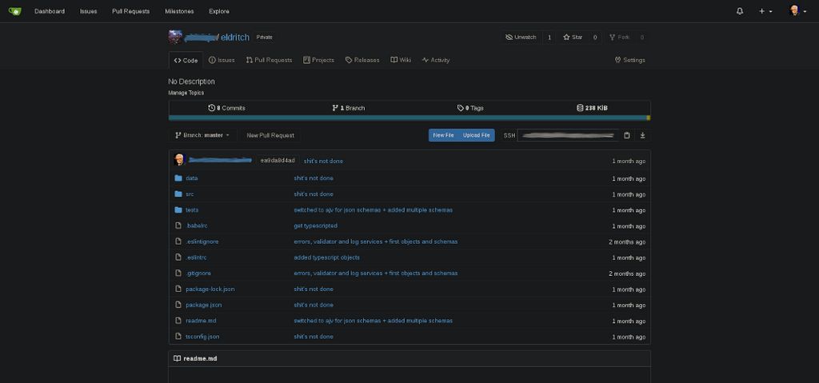Click the latest commit author avatar

coord(179,160)
